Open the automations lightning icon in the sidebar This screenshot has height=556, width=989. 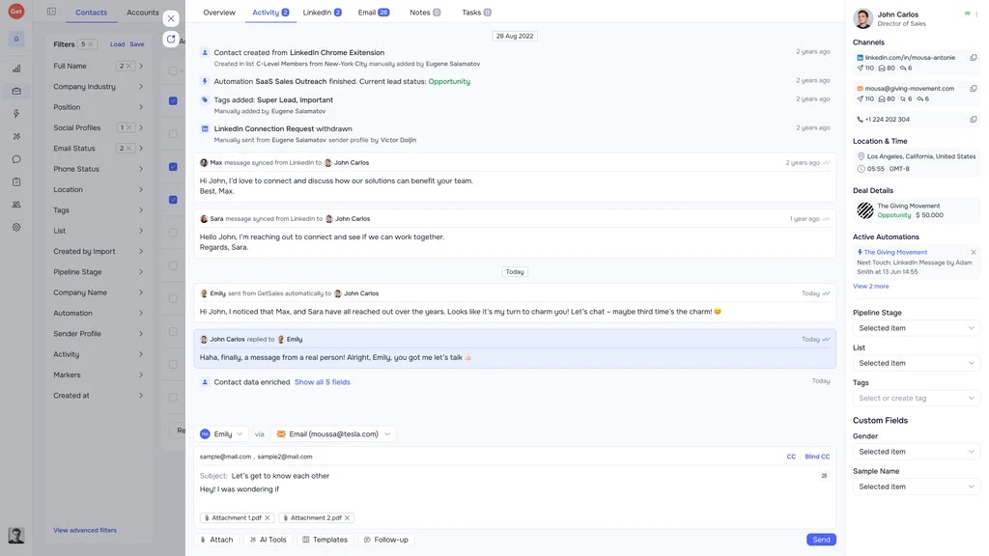point(16,114)
